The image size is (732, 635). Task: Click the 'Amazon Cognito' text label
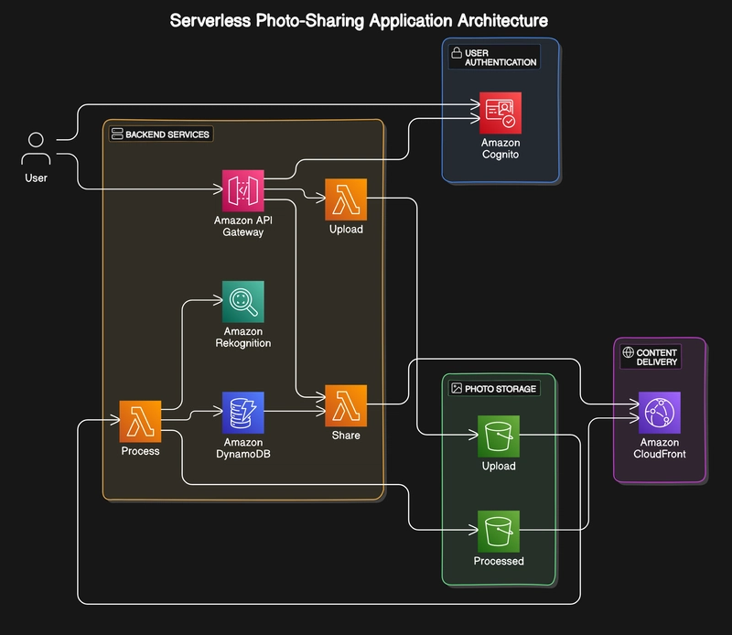pos(501,148)
